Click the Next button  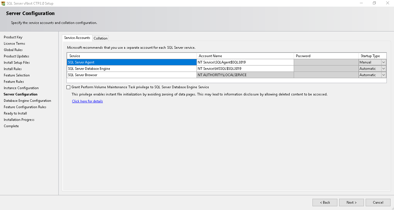click(351, 202)
